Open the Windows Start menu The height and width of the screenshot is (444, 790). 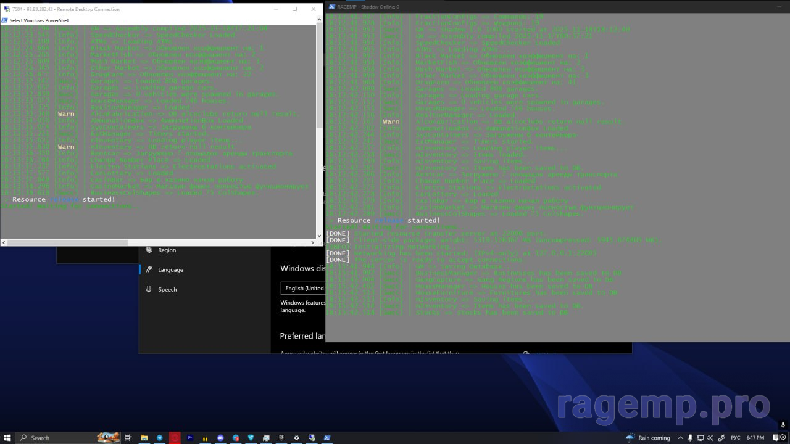(x=7, y=438)
